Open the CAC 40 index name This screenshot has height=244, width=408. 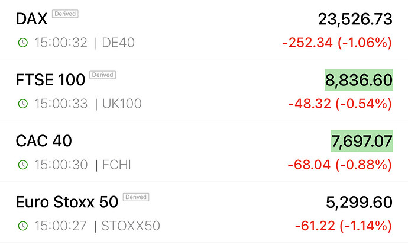click(x=45, y=141)
